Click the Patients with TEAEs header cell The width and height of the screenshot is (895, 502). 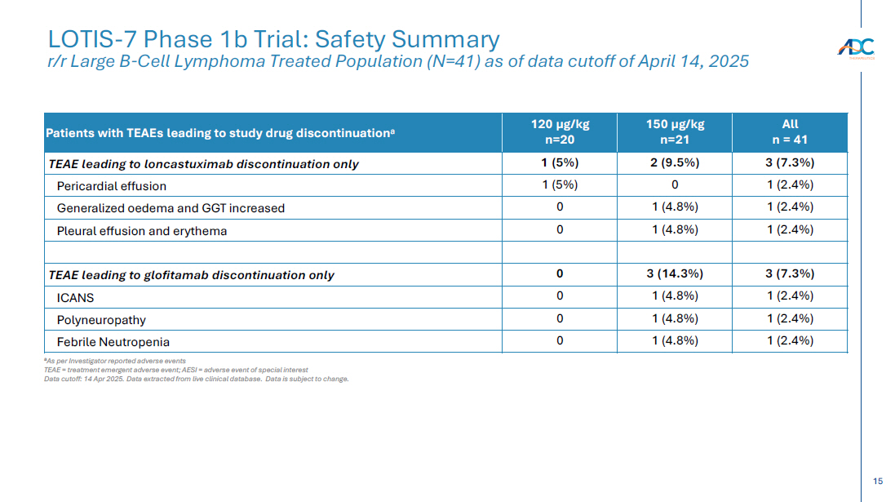tap(220, 133)
